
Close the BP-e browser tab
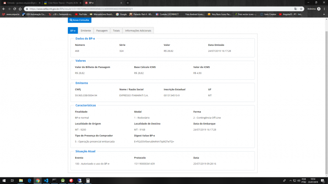tap(121, 3)
